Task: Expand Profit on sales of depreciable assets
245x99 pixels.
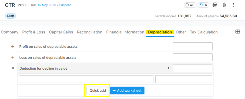Action: pos(13,46)
